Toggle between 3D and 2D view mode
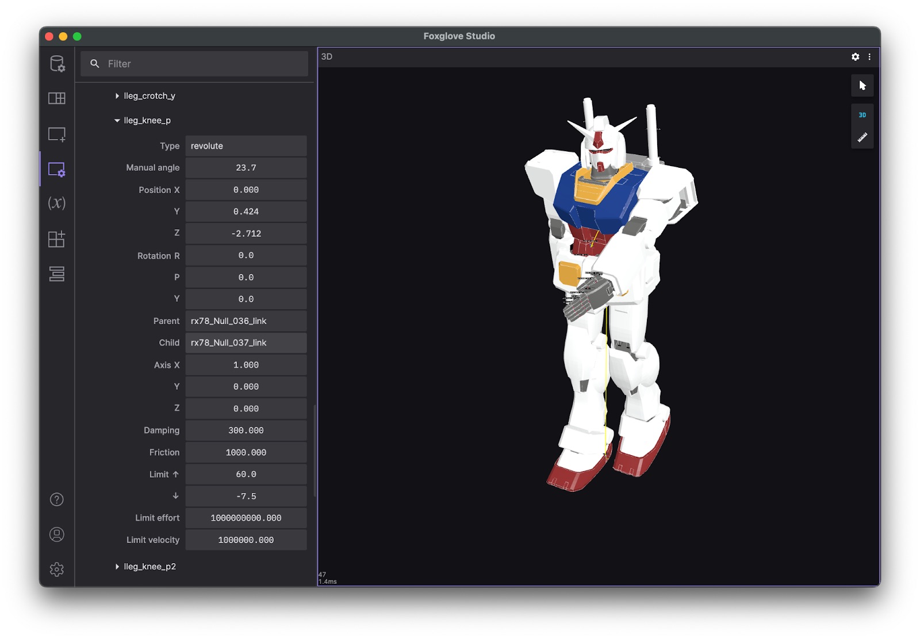The image size is (920, 639). (862, 114)
